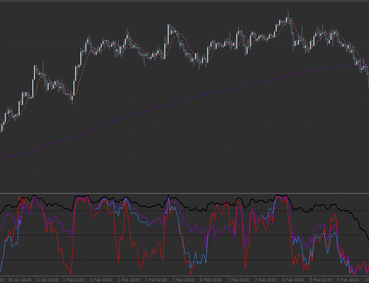This screenshot has width=369, height=283.
Task: Click the lowest dashed level line in indicator pane
Action: click(x=107, y=260)
